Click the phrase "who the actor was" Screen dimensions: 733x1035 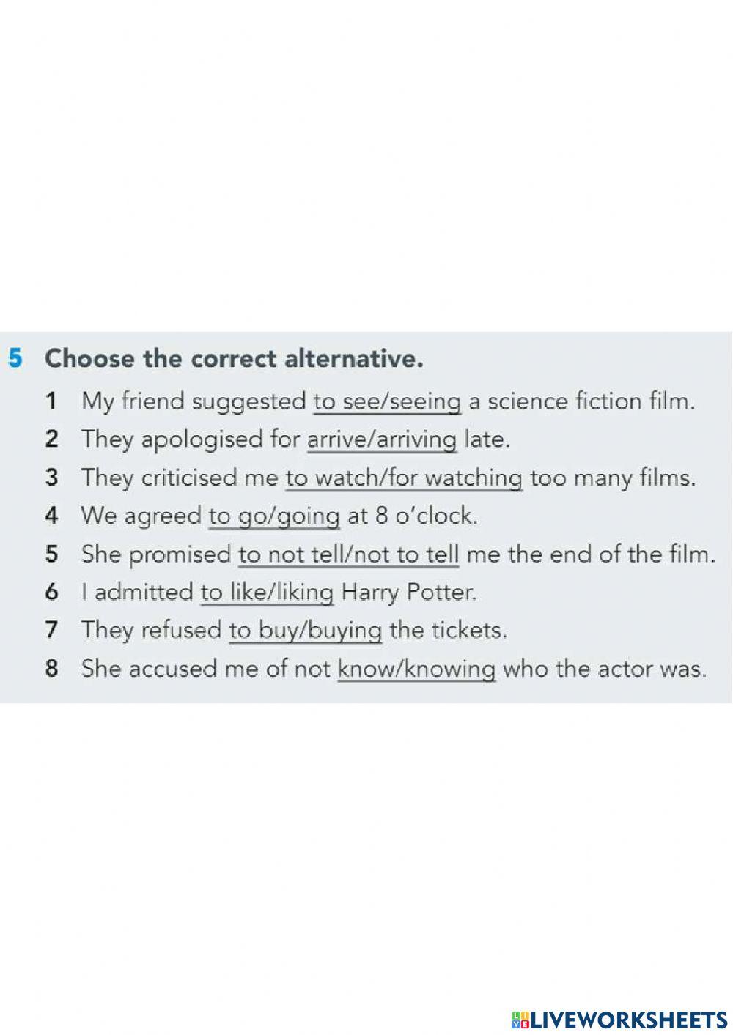[x=604, y=668]
